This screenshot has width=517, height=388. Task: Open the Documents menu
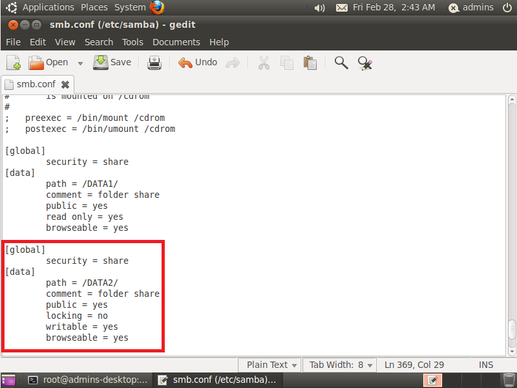176,42
